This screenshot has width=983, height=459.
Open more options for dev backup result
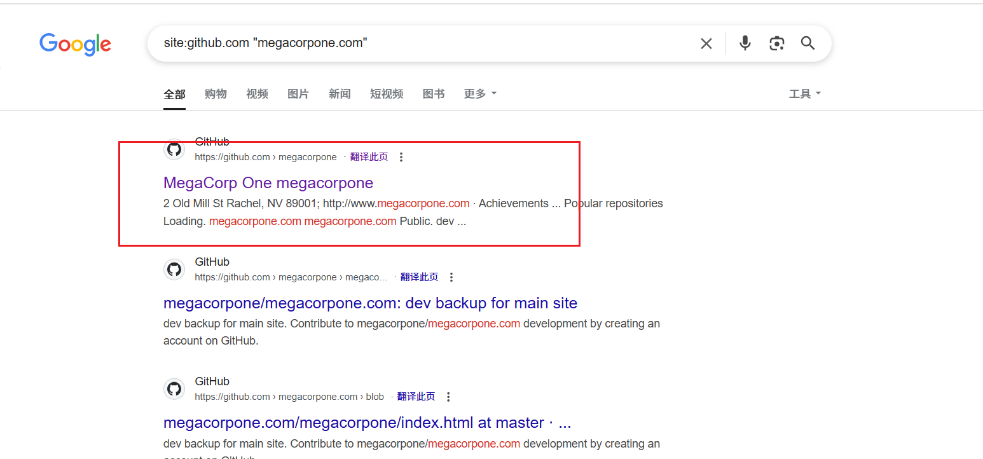(x=451, y=277)
